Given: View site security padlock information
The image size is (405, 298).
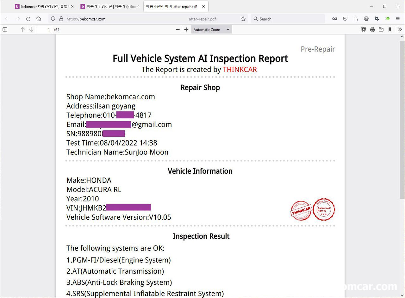Looking at the screenshot, I should 61,19.
